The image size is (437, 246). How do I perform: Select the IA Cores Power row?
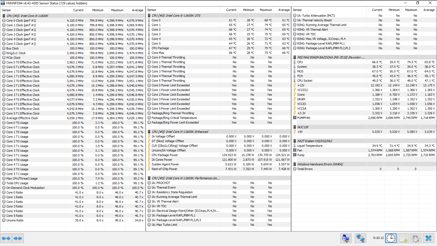(x=218, y=160)
